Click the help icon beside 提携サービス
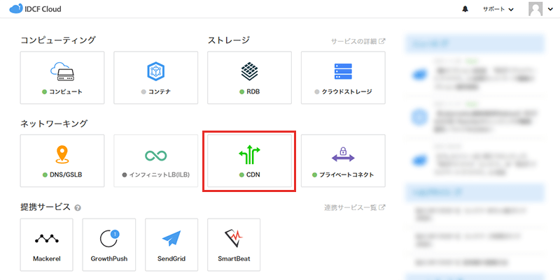Screen dimensions: 560x280 (x=78, y=207)
